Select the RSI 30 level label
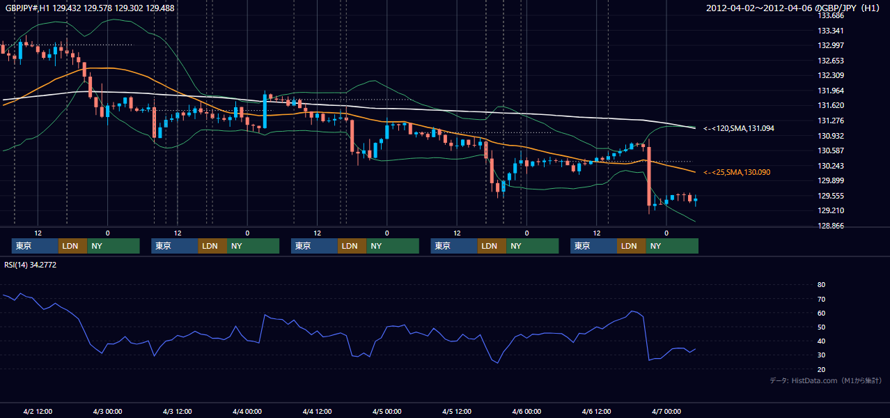The height and width of the screenshot is (418, 890). 821,355
